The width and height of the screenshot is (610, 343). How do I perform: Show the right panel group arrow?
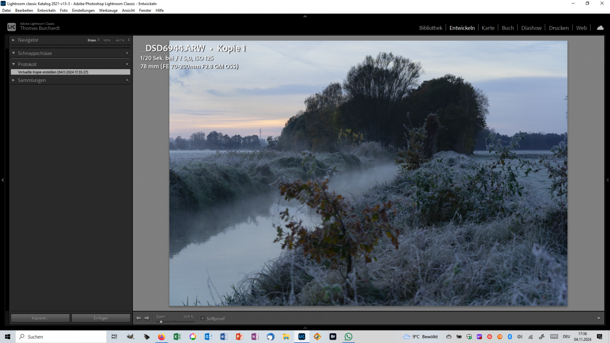pyautogui.click(x=607, y=180)
